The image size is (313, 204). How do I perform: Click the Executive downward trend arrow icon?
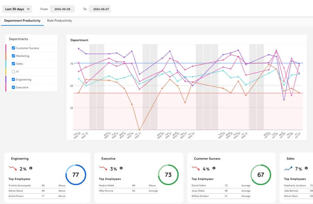[103, 169]
